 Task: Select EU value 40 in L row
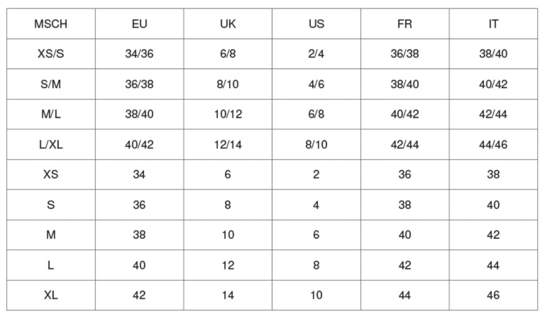tap(139, 265)
